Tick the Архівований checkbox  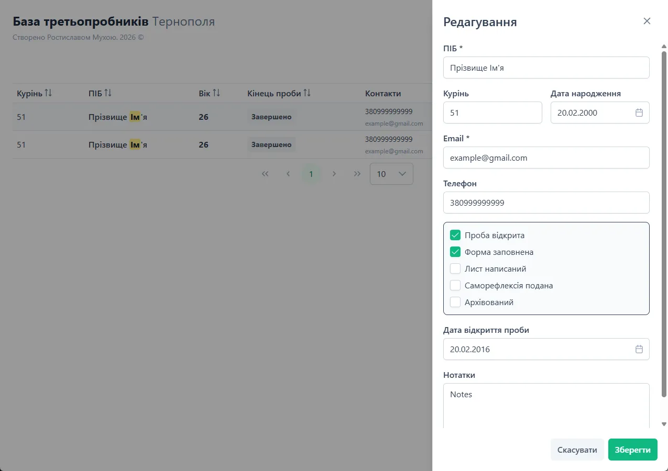point(455,302)
